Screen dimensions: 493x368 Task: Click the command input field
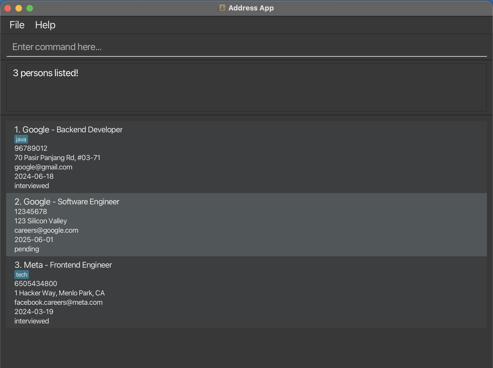click(x=246, y=47)
